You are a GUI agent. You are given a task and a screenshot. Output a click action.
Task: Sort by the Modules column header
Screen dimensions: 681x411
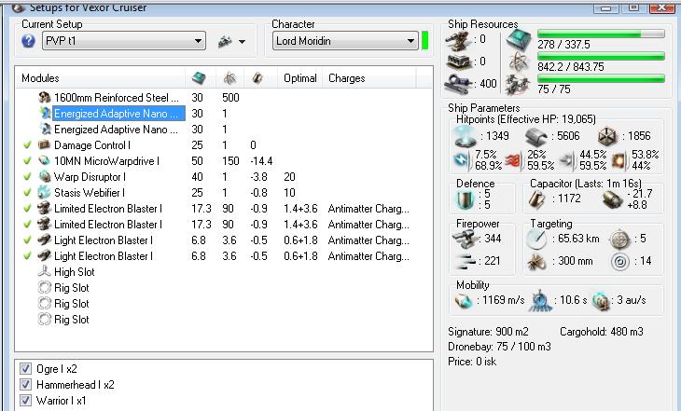point(40,78)
